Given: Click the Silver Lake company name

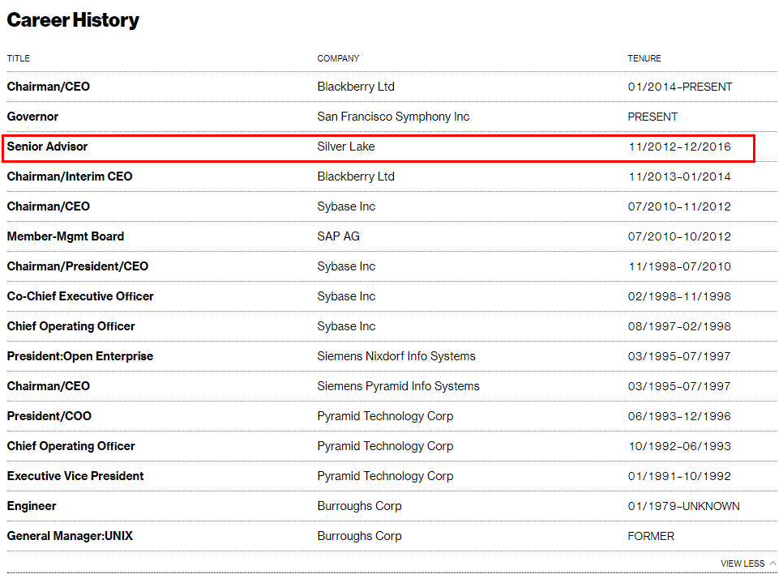Looking at the screenshot, I should coord(346,147).
